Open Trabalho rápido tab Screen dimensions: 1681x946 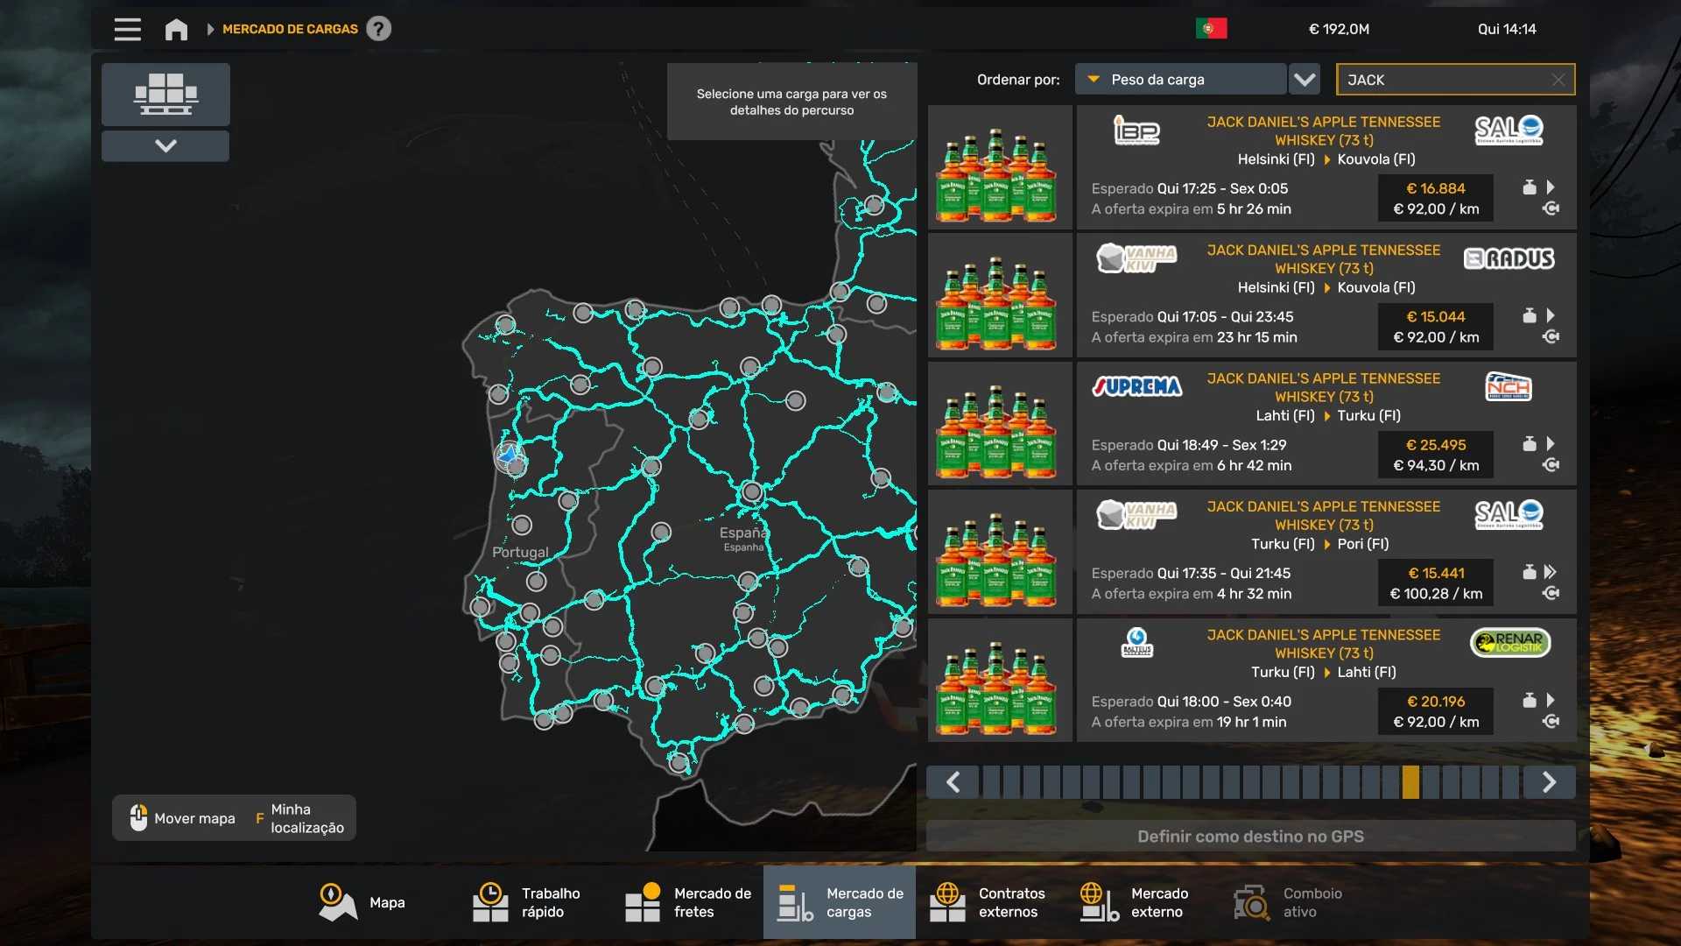(527, 902)
